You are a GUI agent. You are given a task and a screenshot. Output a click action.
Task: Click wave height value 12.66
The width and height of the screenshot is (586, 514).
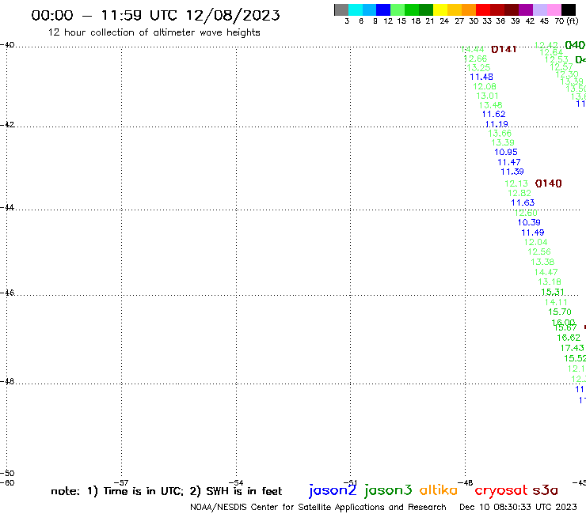[x=475, y=59]
